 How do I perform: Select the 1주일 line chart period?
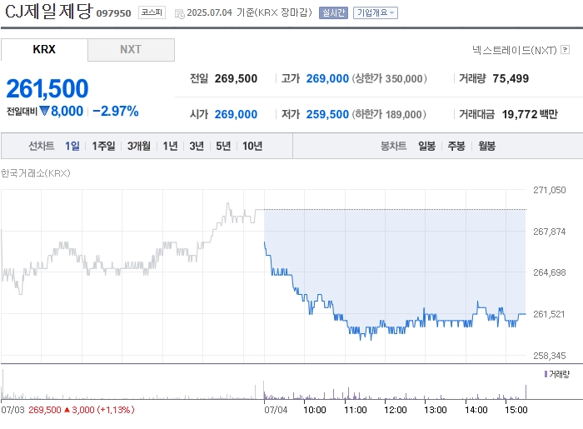(x=103, y=146)
